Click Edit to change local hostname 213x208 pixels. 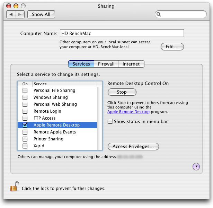172,47
